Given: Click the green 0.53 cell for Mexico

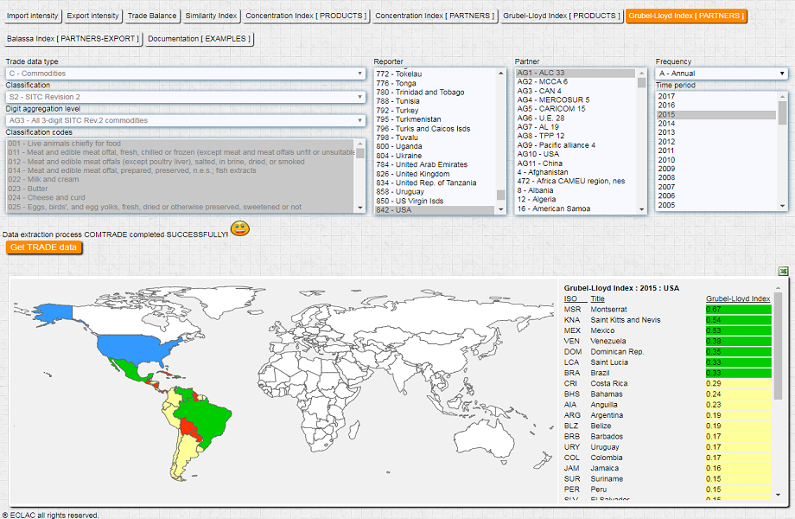Looking at the screenshot, I should (737, 330).
